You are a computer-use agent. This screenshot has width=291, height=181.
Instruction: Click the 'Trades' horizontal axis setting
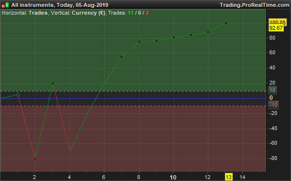[38, 13]
